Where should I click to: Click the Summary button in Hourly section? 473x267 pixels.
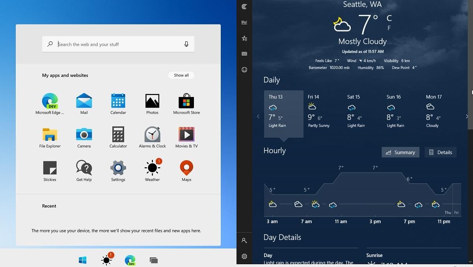tap(400, 152)
